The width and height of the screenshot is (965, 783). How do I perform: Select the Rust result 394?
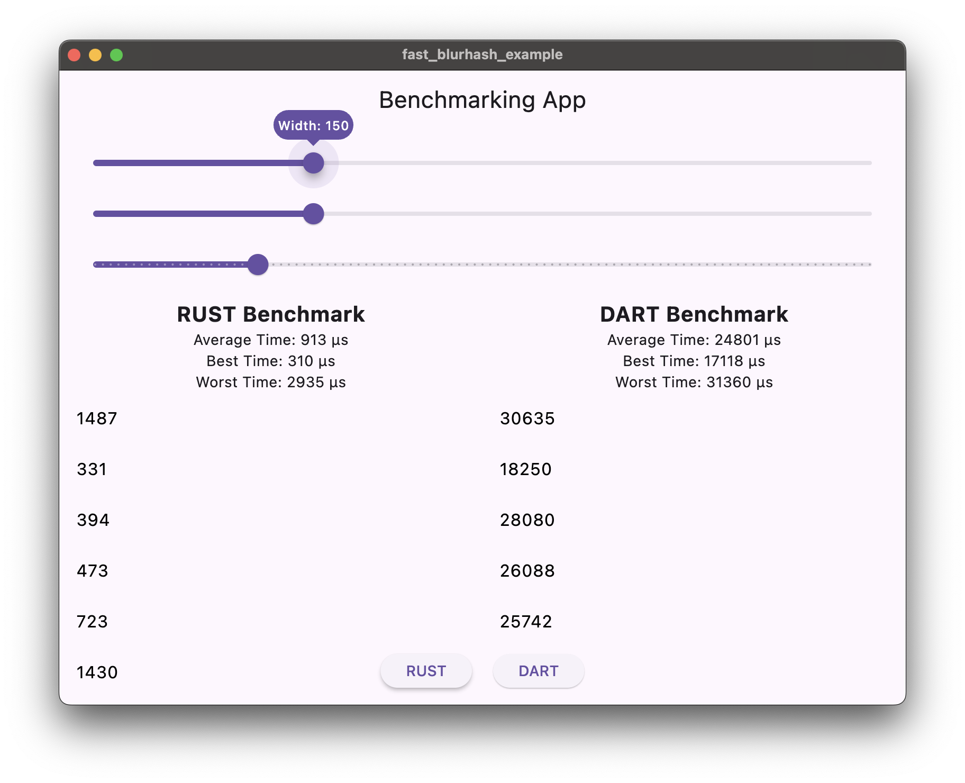pyautogui.click(x=93, y=520)
